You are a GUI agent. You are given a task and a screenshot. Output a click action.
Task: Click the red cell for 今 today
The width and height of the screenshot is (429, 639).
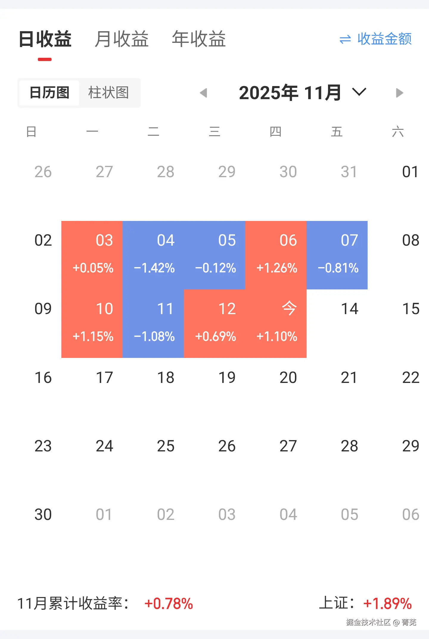coord(276,323)
